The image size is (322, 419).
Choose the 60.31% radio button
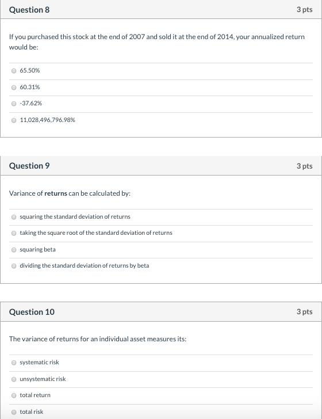pos(14,87)
